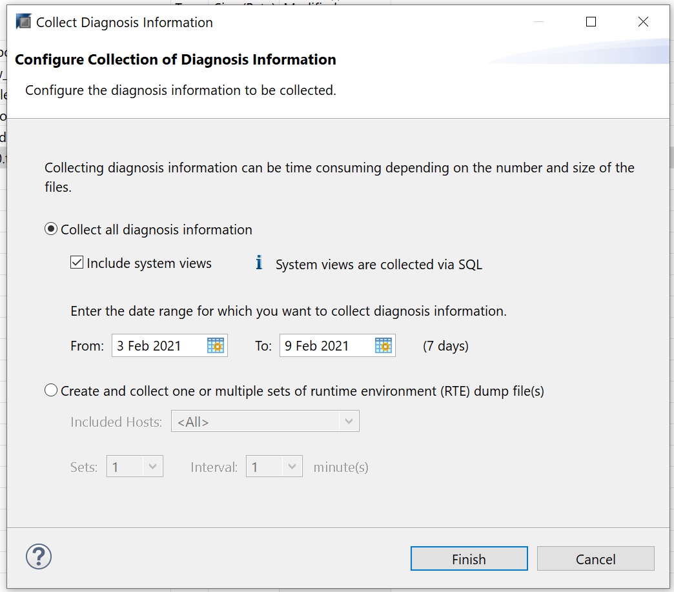Cancel the diagnosis collection dialog
Viewport: 674px width, 592px height.
(595, 559)
